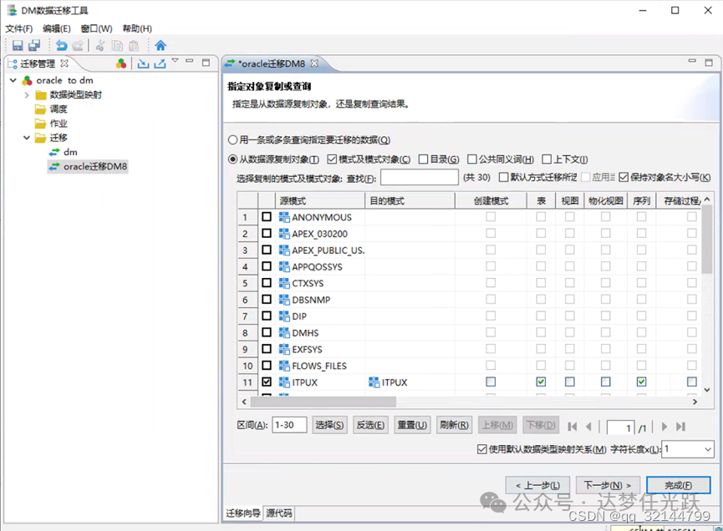Screen dimensions: 723x531
Task: Go to first page of schema list
Action: pos(573,427)
